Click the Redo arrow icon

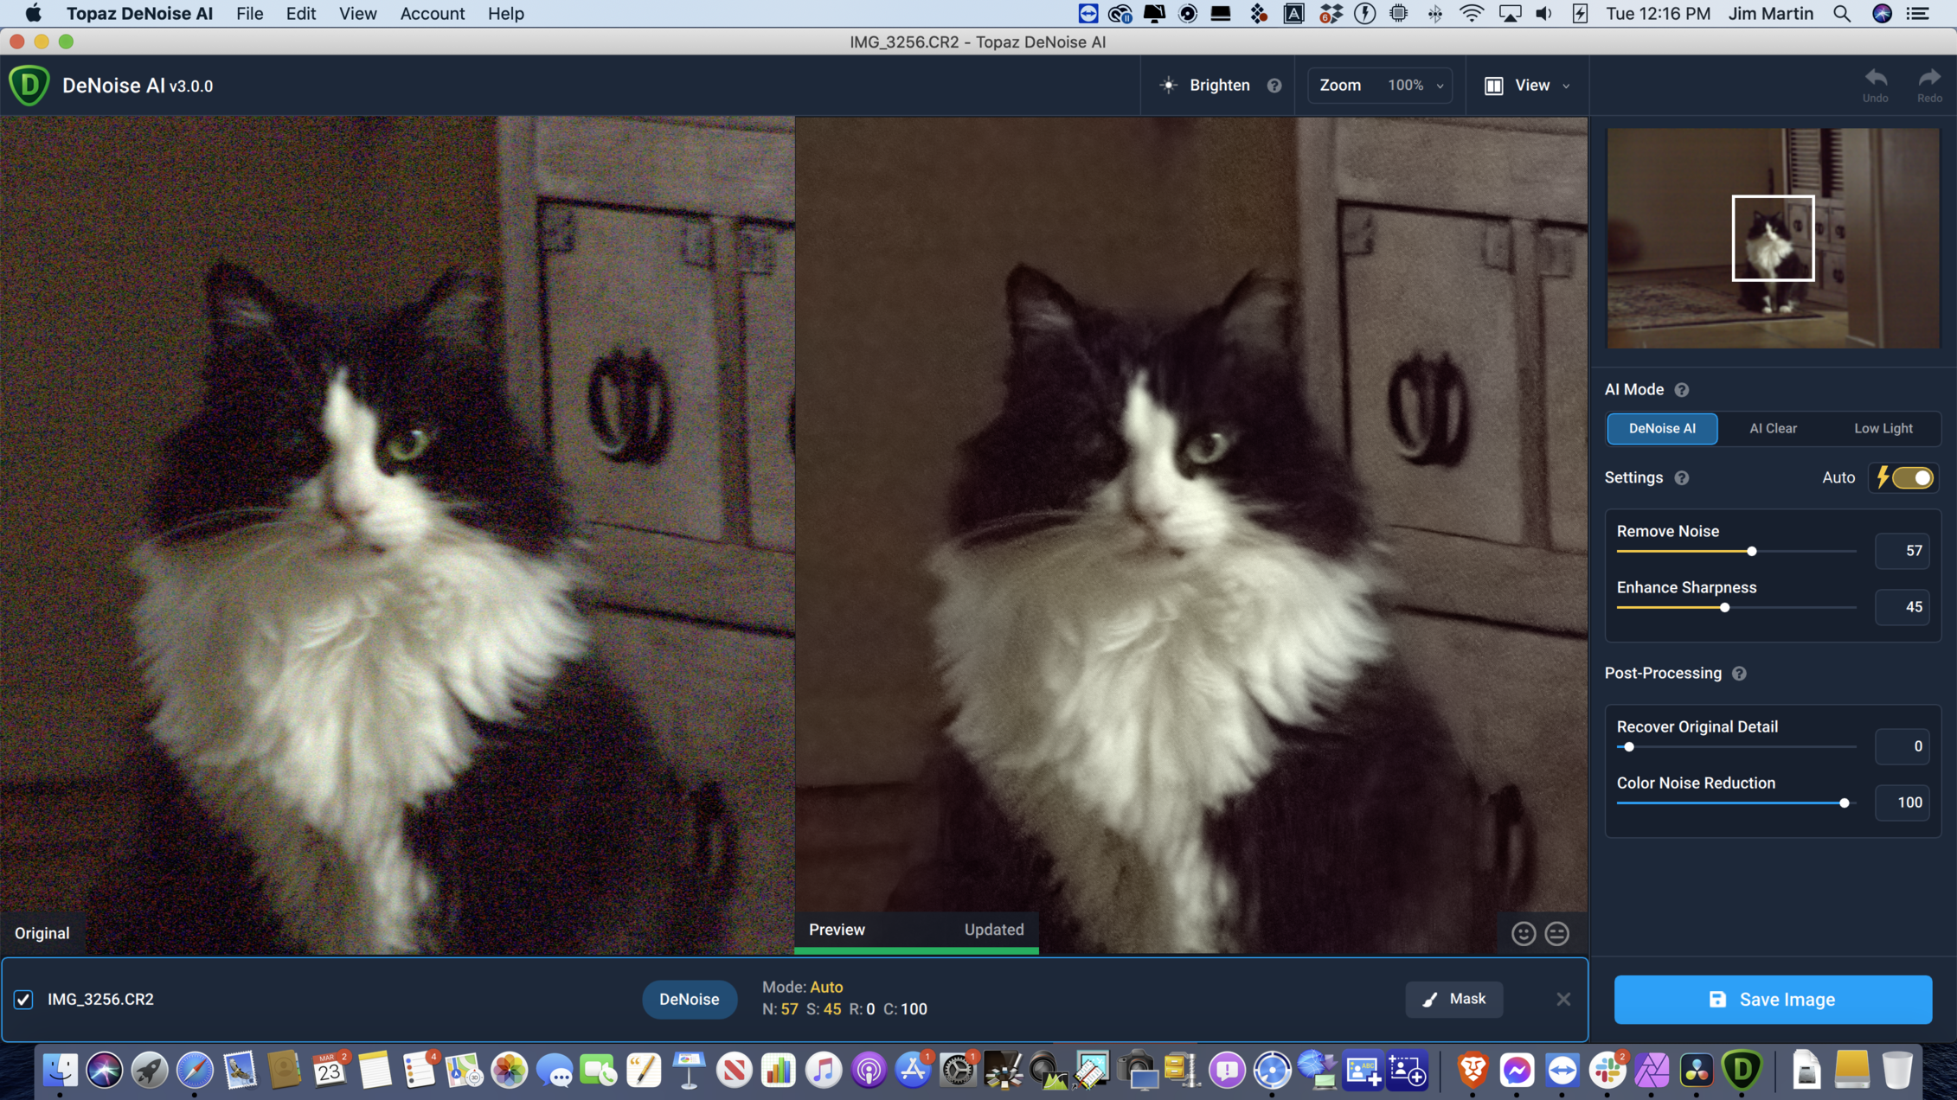[x=1929, y=77]
